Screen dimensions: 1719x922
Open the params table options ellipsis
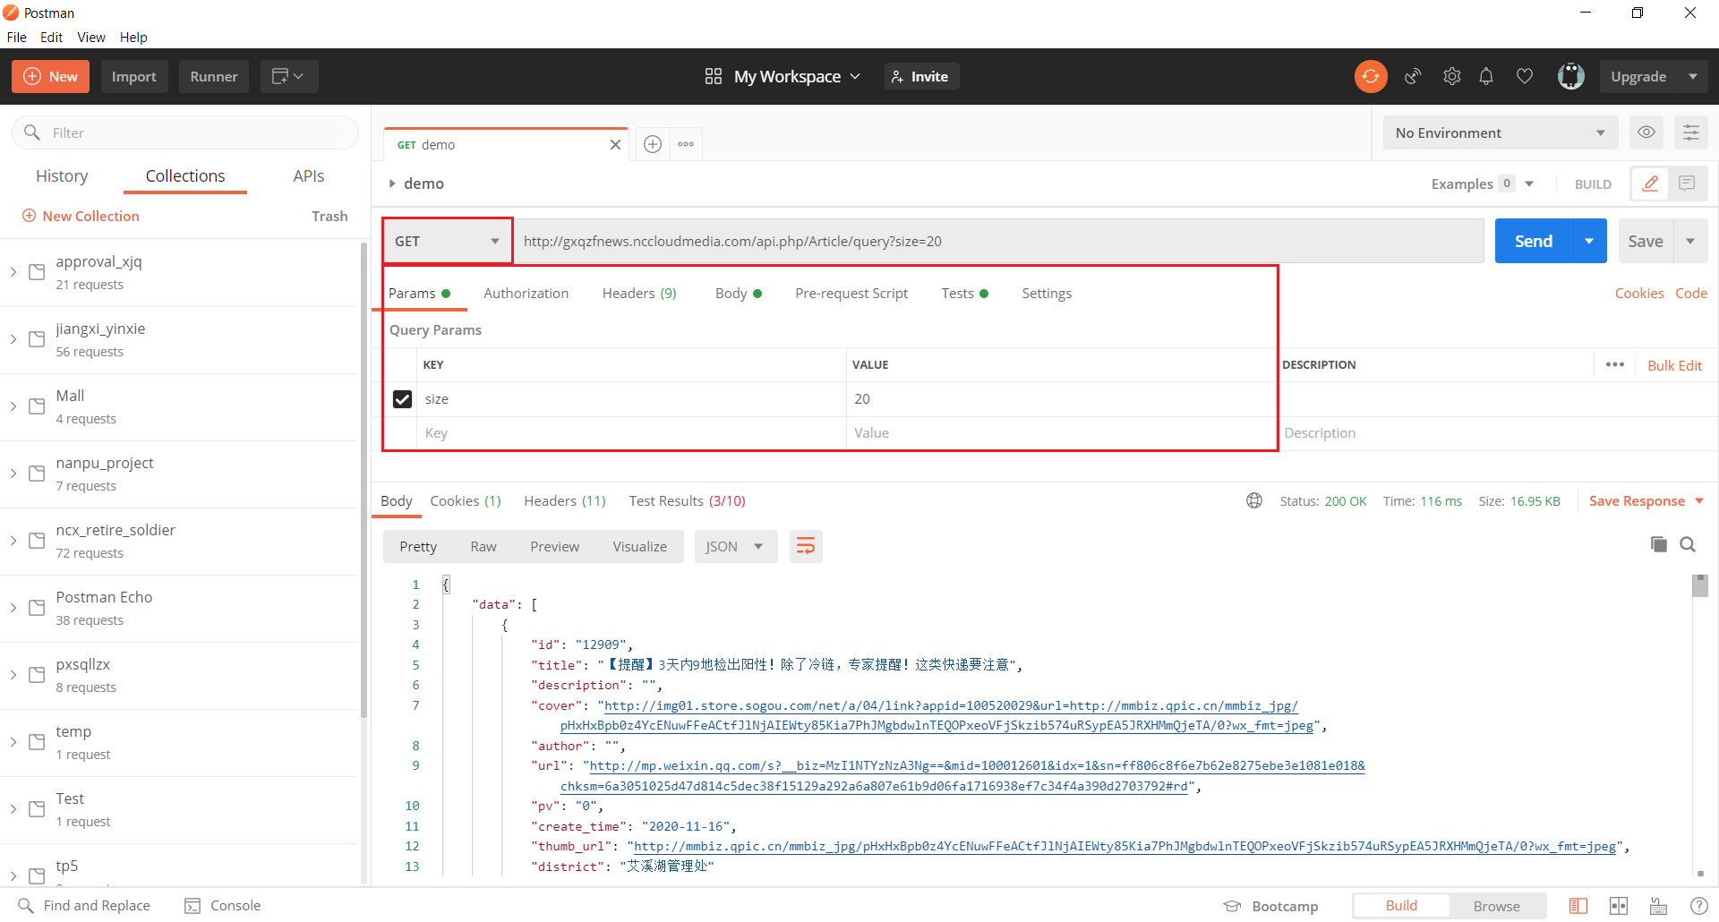[1614, 364]
